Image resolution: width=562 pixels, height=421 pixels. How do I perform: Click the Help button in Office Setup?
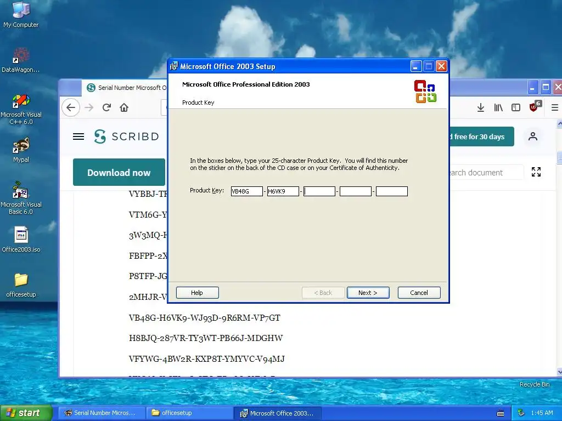197,293
